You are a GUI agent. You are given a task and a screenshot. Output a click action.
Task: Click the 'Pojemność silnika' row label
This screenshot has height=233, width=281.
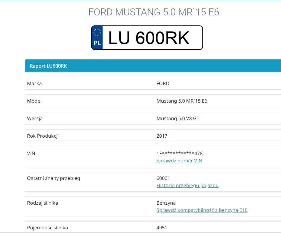coord(47,228)
